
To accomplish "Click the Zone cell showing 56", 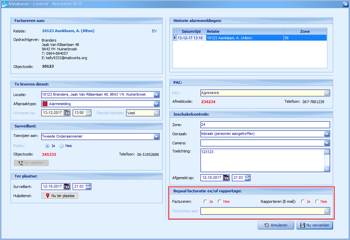I will tap(305, 38).
